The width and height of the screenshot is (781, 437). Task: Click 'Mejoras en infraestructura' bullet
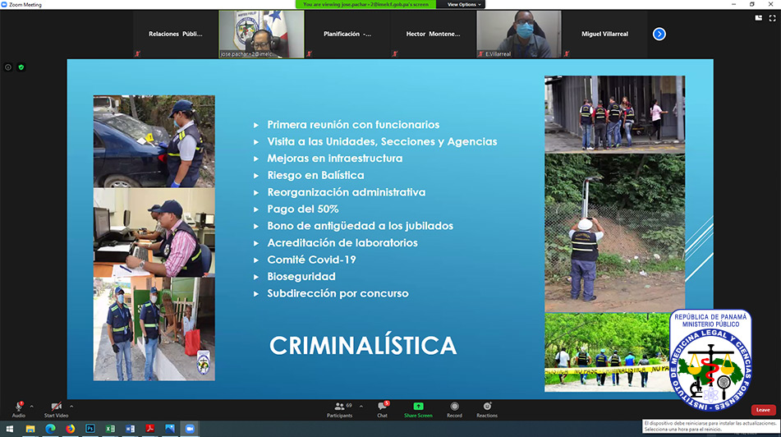pos(335,159)
